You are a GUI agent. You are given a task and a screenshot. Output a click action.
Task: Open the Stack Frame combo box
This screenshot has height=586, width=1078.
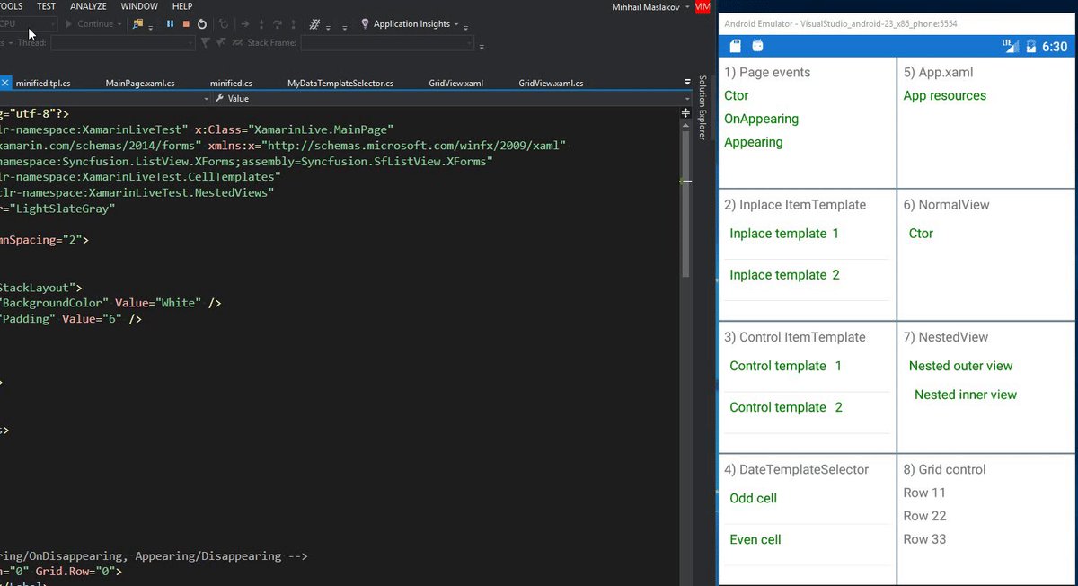[x=387, y=42]
